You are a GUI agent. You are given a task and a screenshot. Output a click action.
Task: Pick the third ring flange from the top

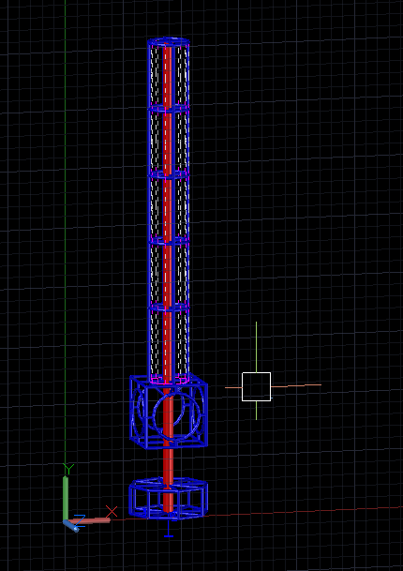click(x=169, y=241)
